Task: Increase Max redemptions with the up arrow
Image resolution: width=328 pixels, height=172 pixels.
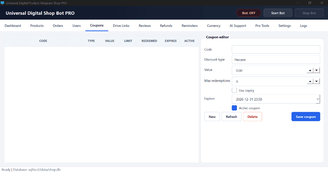Action: click(x=310, y=81)
